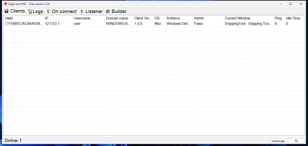Image resolution: width=308 pixels, height=146 pixels.
Task: Click the Domain name column header
Action: [x=119, y=18]
